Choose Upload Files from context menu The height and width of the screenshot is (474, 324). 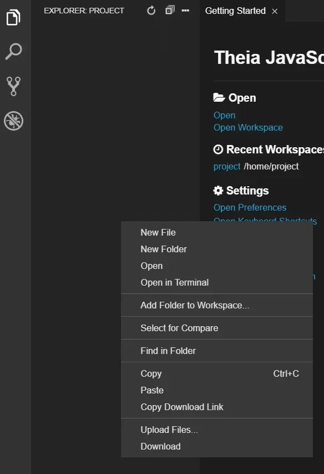pyautogui.click(x=216, y=430)
